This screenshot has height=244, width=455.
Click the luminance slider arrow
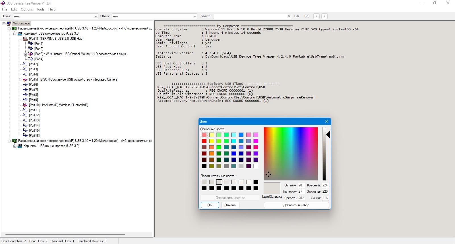point(328,135)
